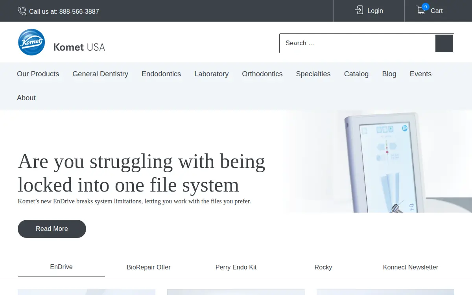Open the Specialties menu
The height and width of the screenshot is (295, 472).
coord(313,74)
